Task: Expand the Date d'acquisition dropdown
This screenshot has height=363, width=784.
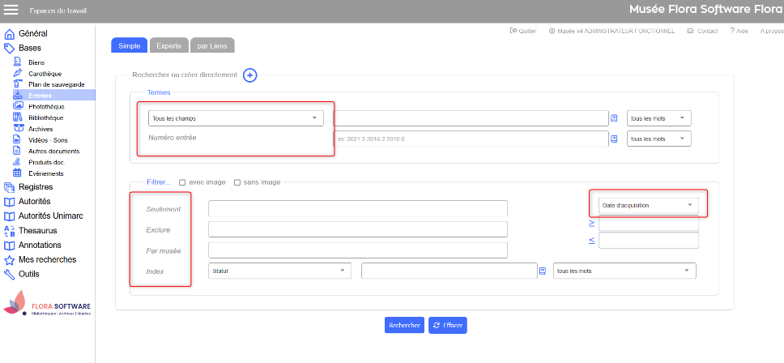Action: 647,205
